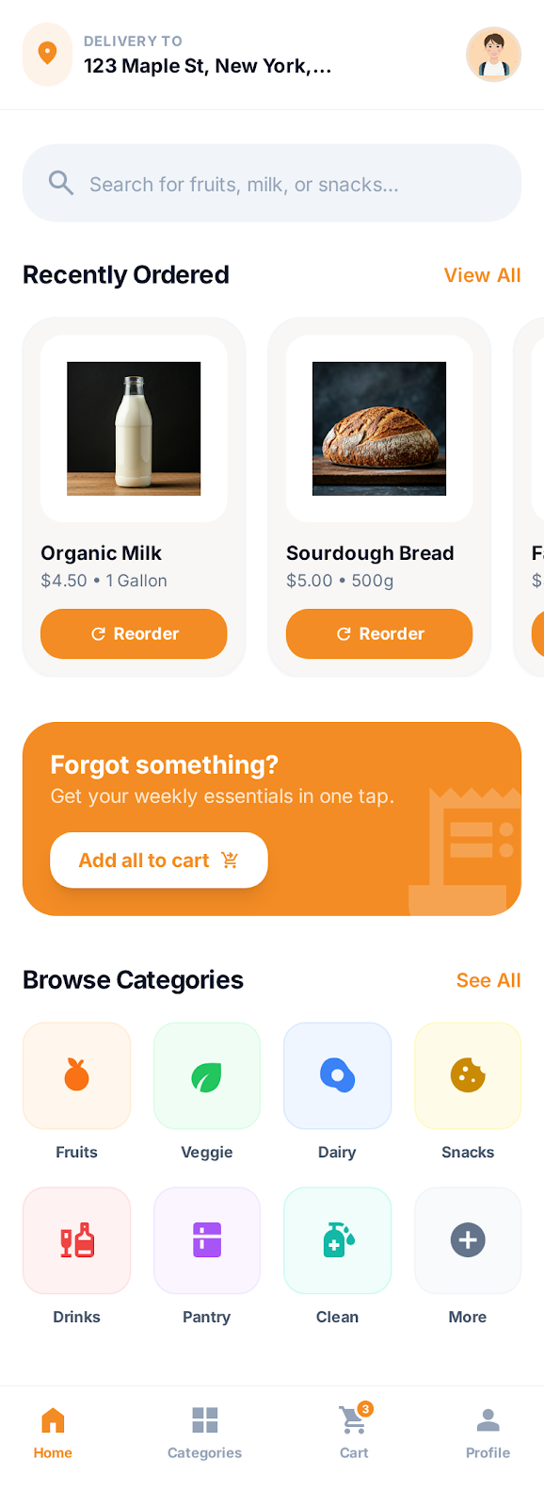
Task: See All browse categories
Action: 488,980
